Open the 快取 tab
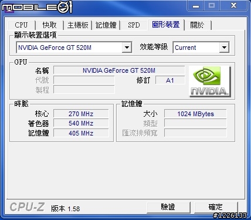 tap(49, 25)
